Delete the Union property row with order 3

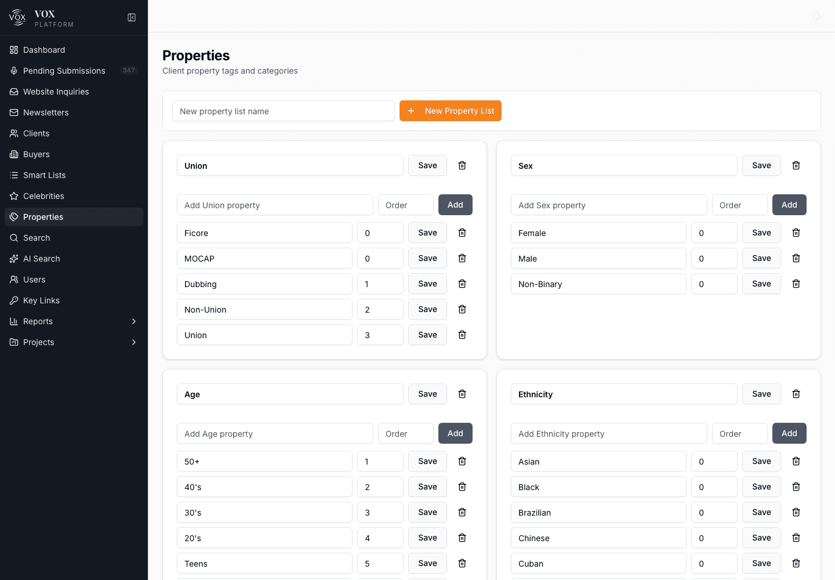point(462,335)
